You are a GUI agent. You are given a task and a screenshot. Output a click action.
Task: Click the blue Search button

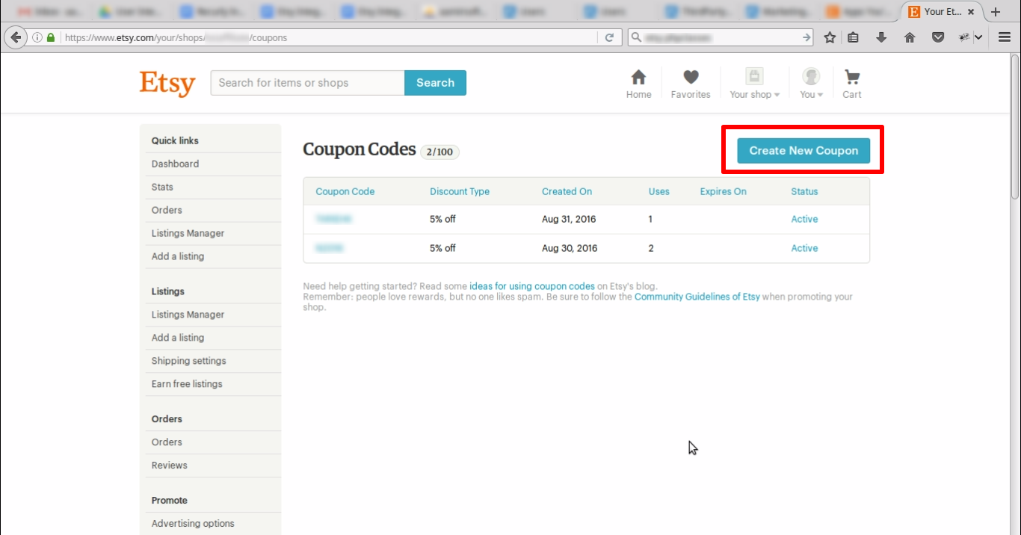pyautogui.click(x=436, y=83)
